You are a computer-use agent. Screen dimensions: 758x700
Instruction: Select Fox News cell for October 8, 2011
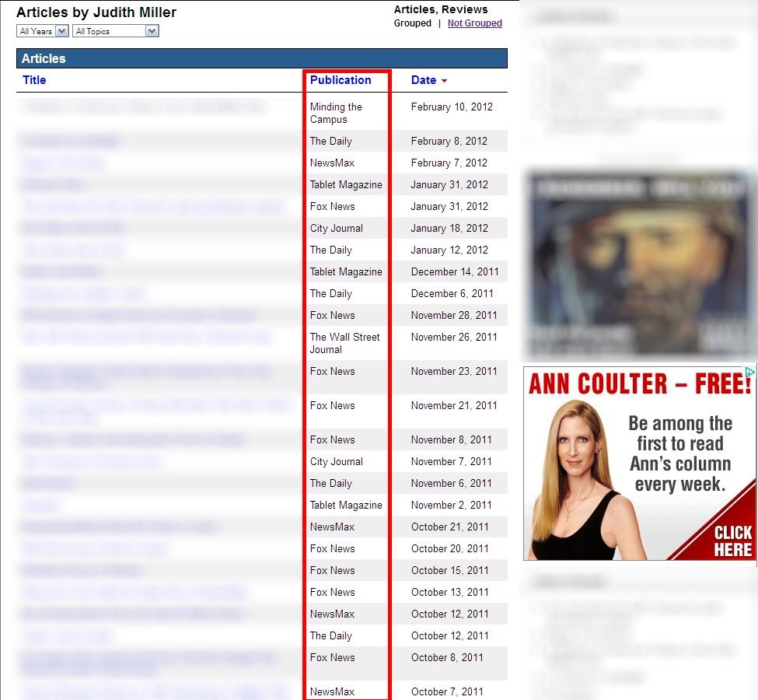coord(333,658)
